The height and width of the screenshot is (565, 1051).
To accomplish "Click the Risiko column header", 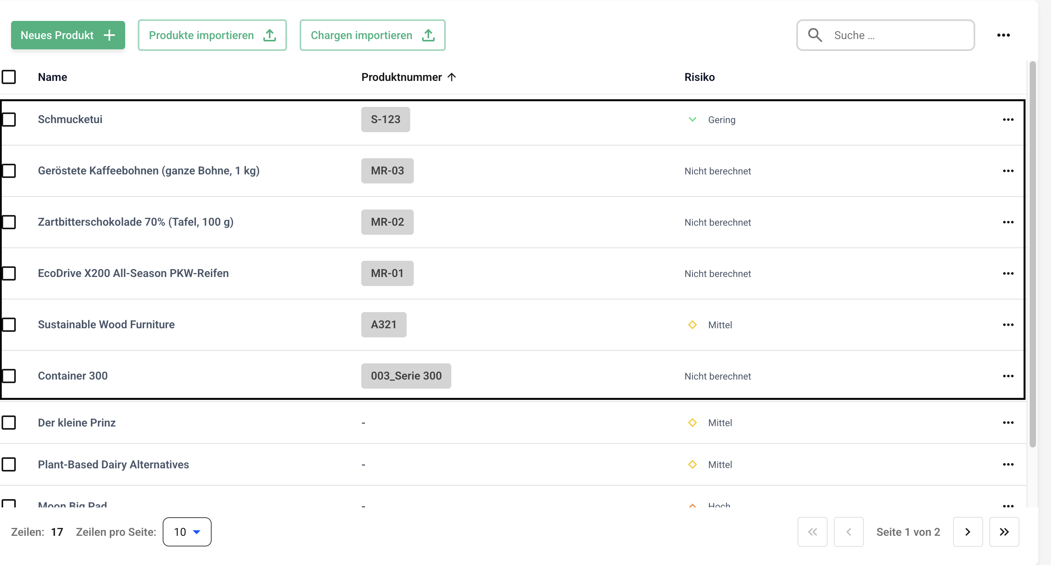I will click(x=699, y=77).
